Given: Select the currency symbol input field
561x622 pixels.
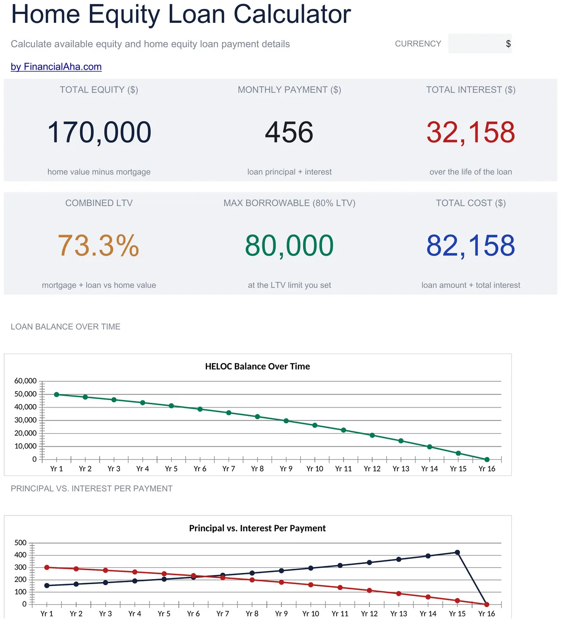Looking at the screenshot, I should click(480, 43).
